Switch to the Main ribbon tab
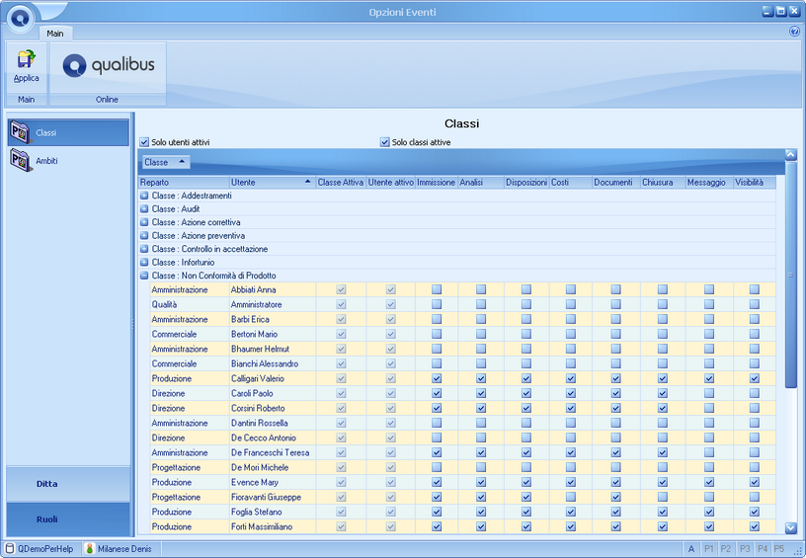 (x=55, y=33)
